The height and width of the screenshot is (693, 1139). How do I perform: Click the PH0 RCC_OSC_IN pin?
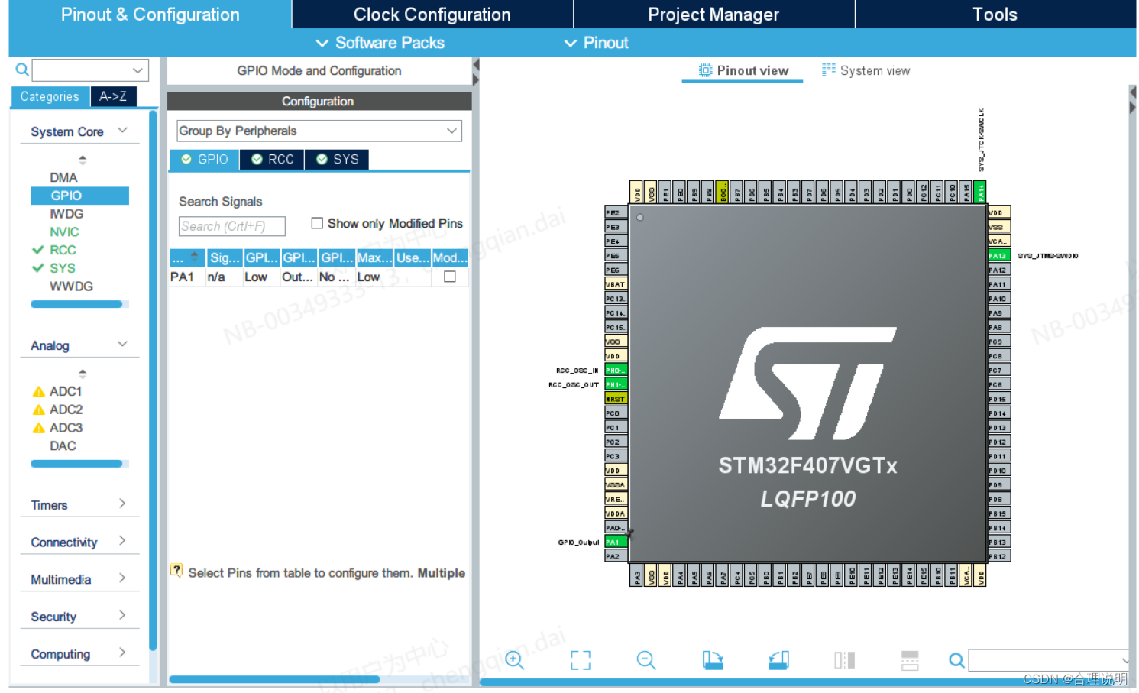coord(616,371)
